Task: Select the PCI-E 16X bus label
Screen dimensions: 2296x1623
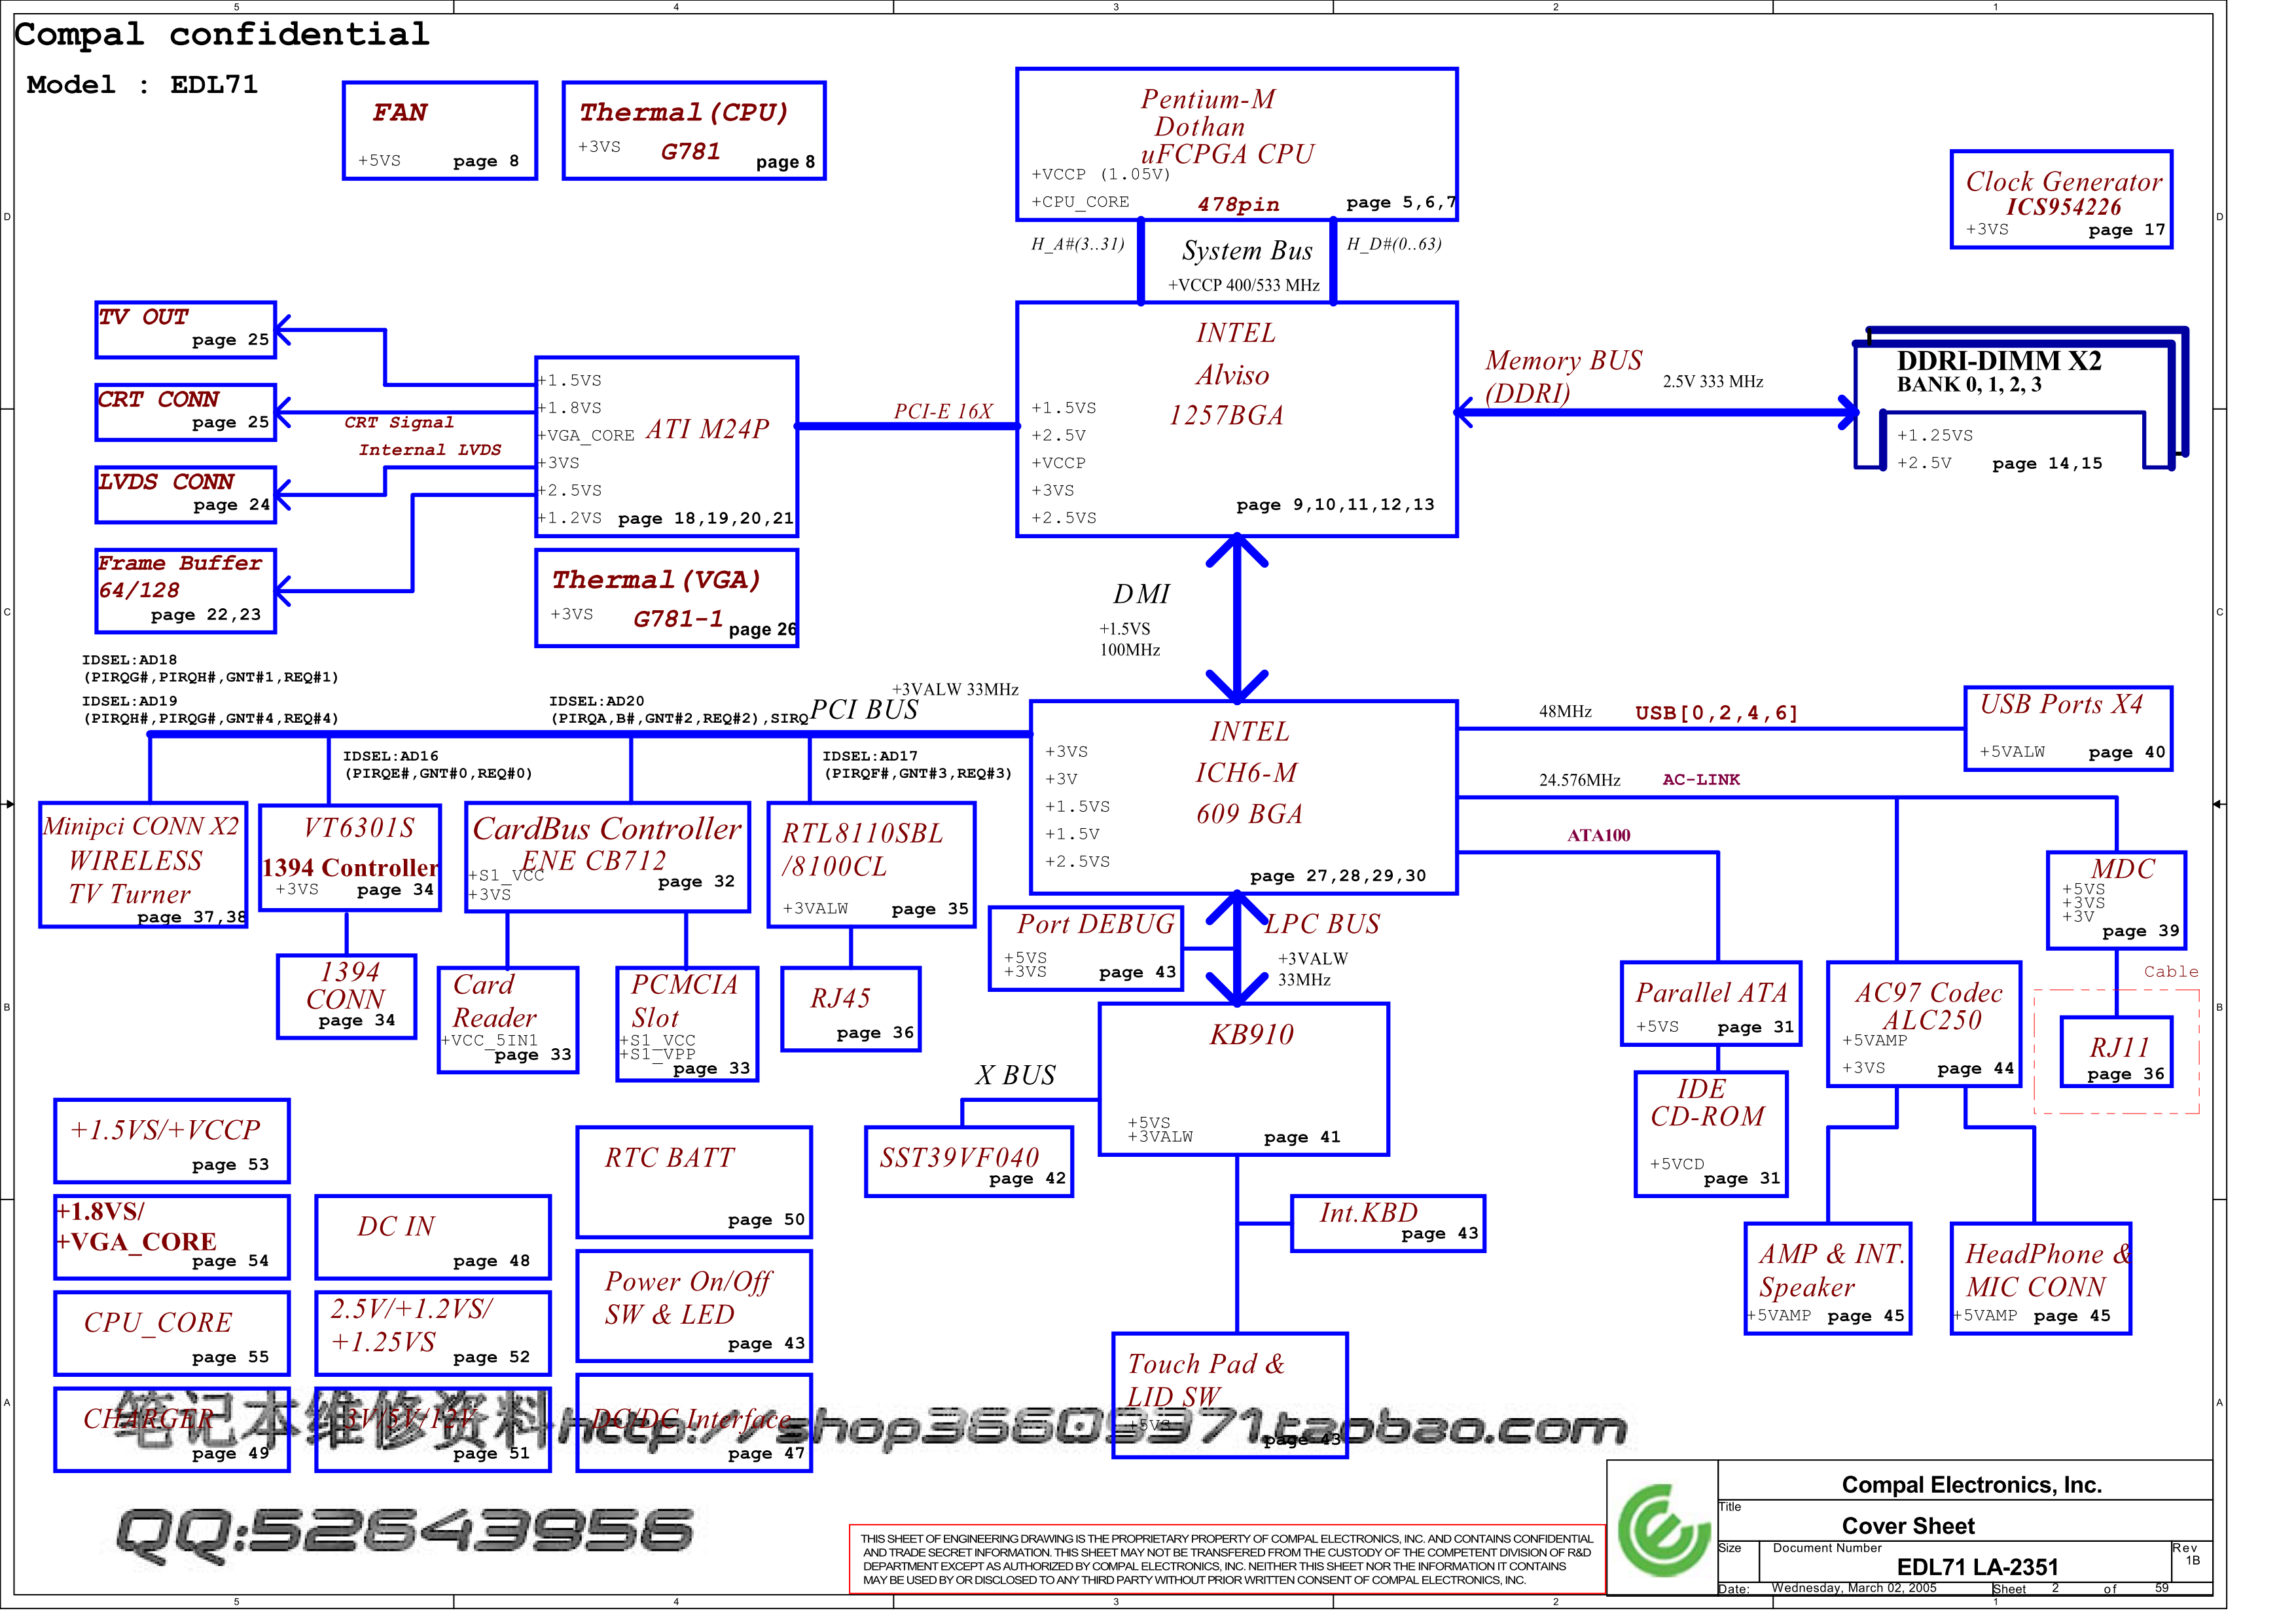Action: click(943, 411)
